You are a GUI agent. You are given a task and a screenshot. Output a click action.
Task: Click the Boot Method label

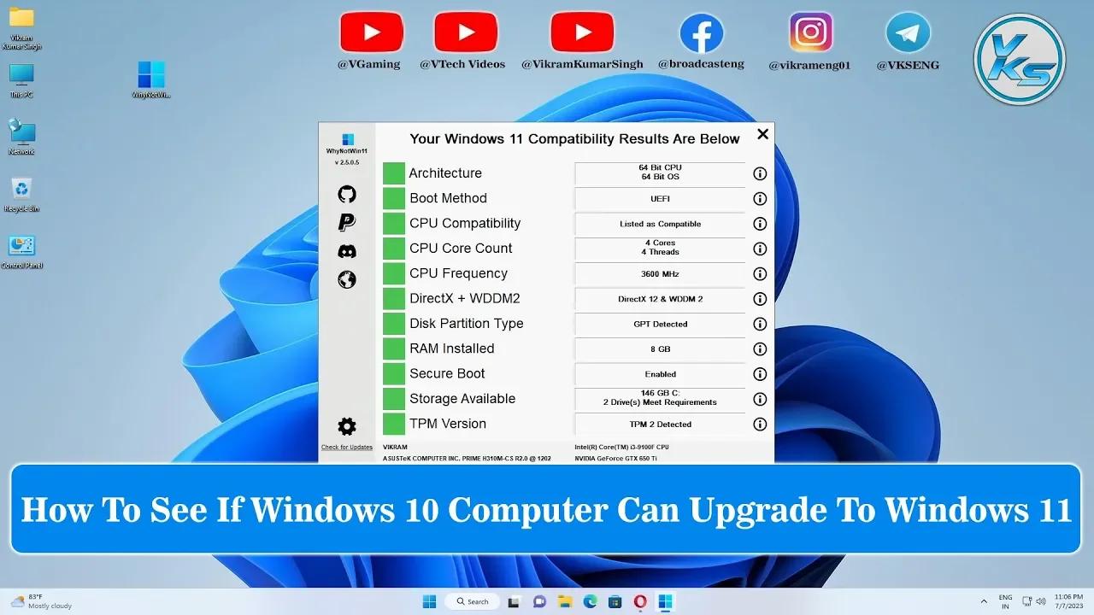coord(448,198)
